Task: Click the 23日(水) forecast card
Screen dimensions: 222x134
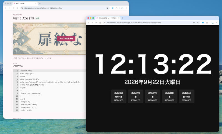Action: pos(136,96)
